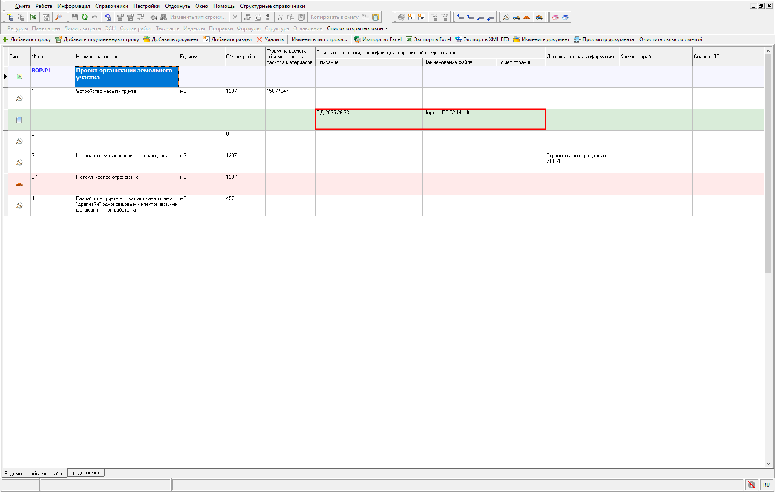The image size is (775, 492).
Task: Click the orange brick materials icon
Action: pos(527,17)
